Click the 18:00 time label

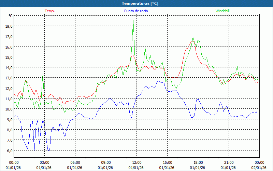click(x=198, y=162)
